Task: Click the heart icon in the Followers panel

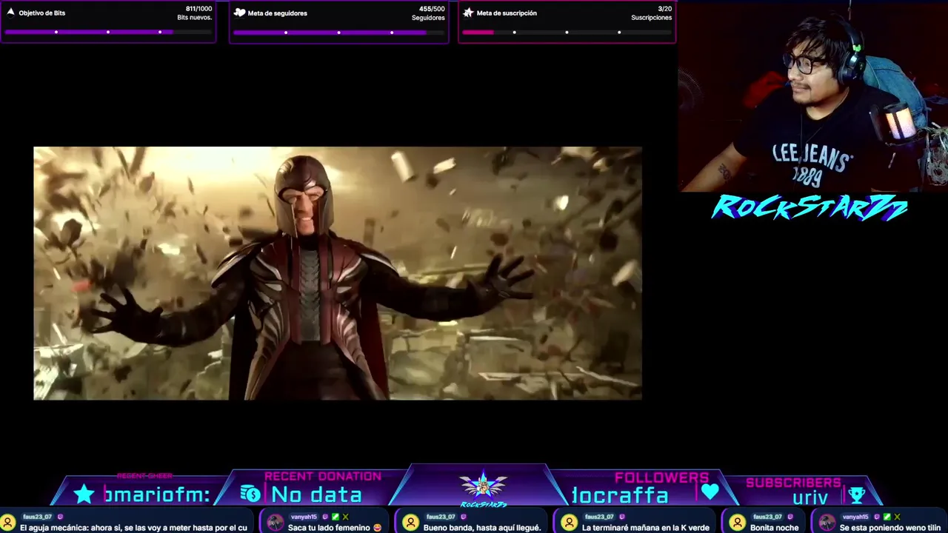Action: tap(710, 492)
